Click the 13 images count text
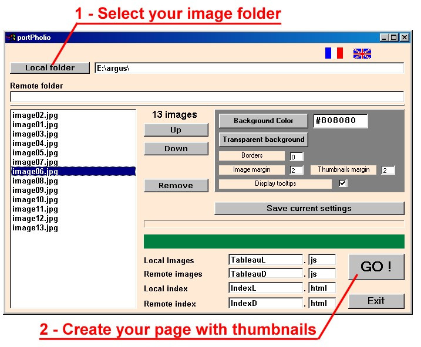 (x=174, y=115)
